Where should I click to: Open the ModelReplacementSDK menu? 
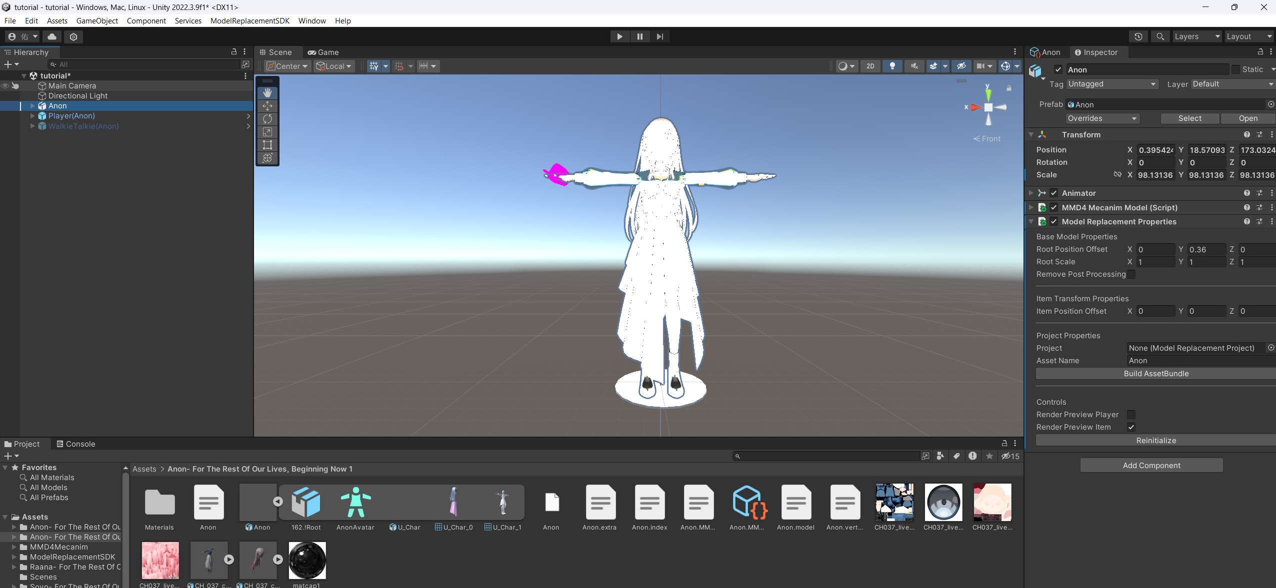(x=249, y=20)
